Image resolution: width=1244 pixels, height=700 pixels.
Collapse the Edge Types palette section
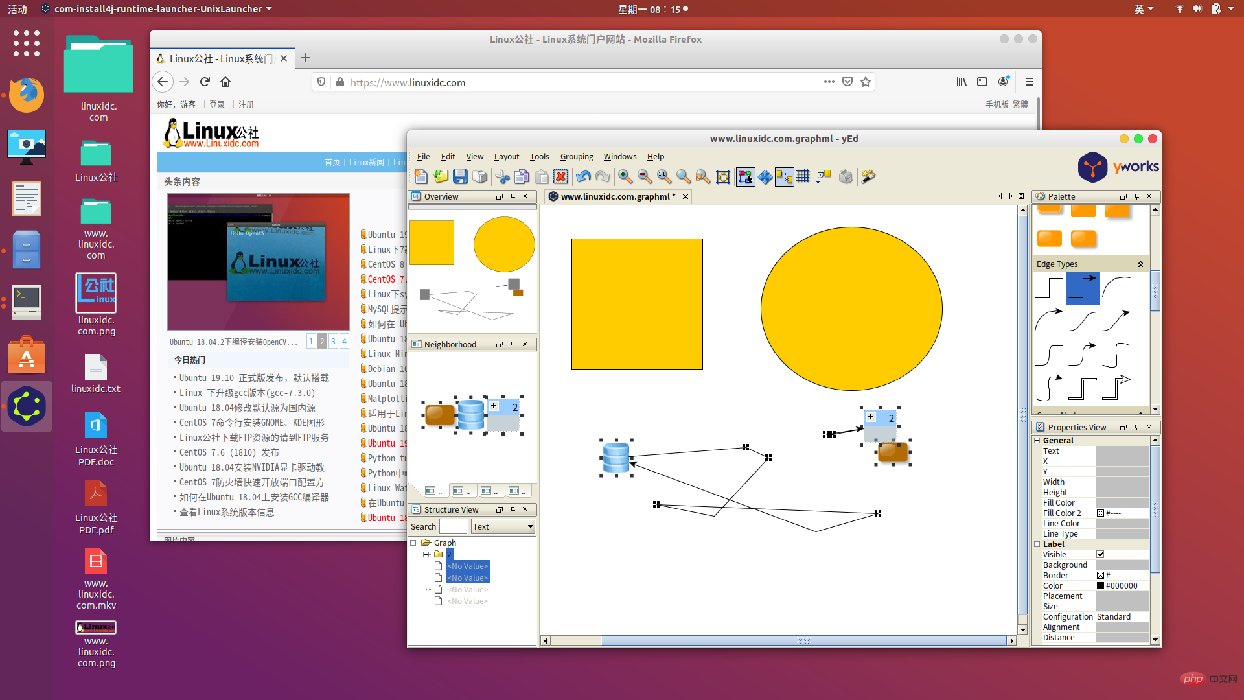tap(1141, 264)
